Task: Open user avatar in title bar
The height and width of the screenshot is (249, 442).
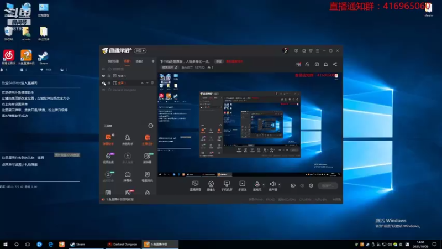Action: click(285, 51)
